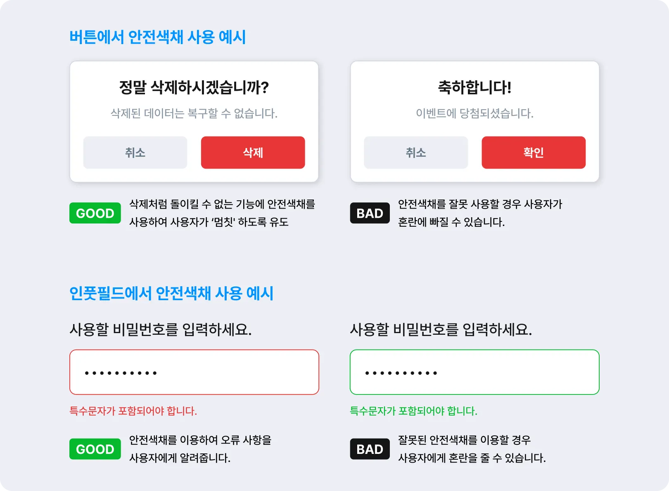Focus the red-bordered password input field
Screen dimensions: 669x491
pos(194,372)
